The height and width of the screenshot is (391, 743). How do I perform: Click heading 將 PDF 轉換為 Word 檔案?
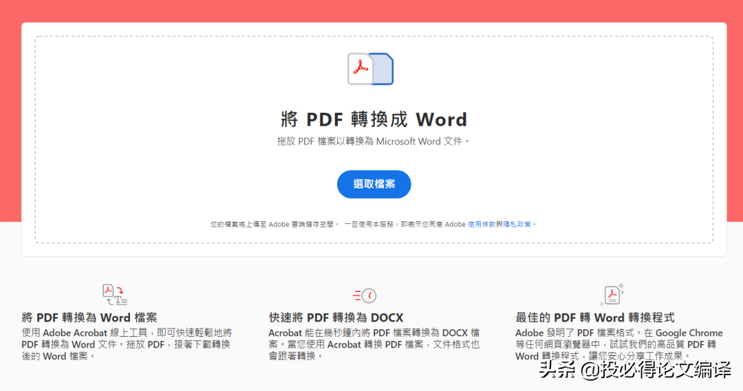click(89, 317)
